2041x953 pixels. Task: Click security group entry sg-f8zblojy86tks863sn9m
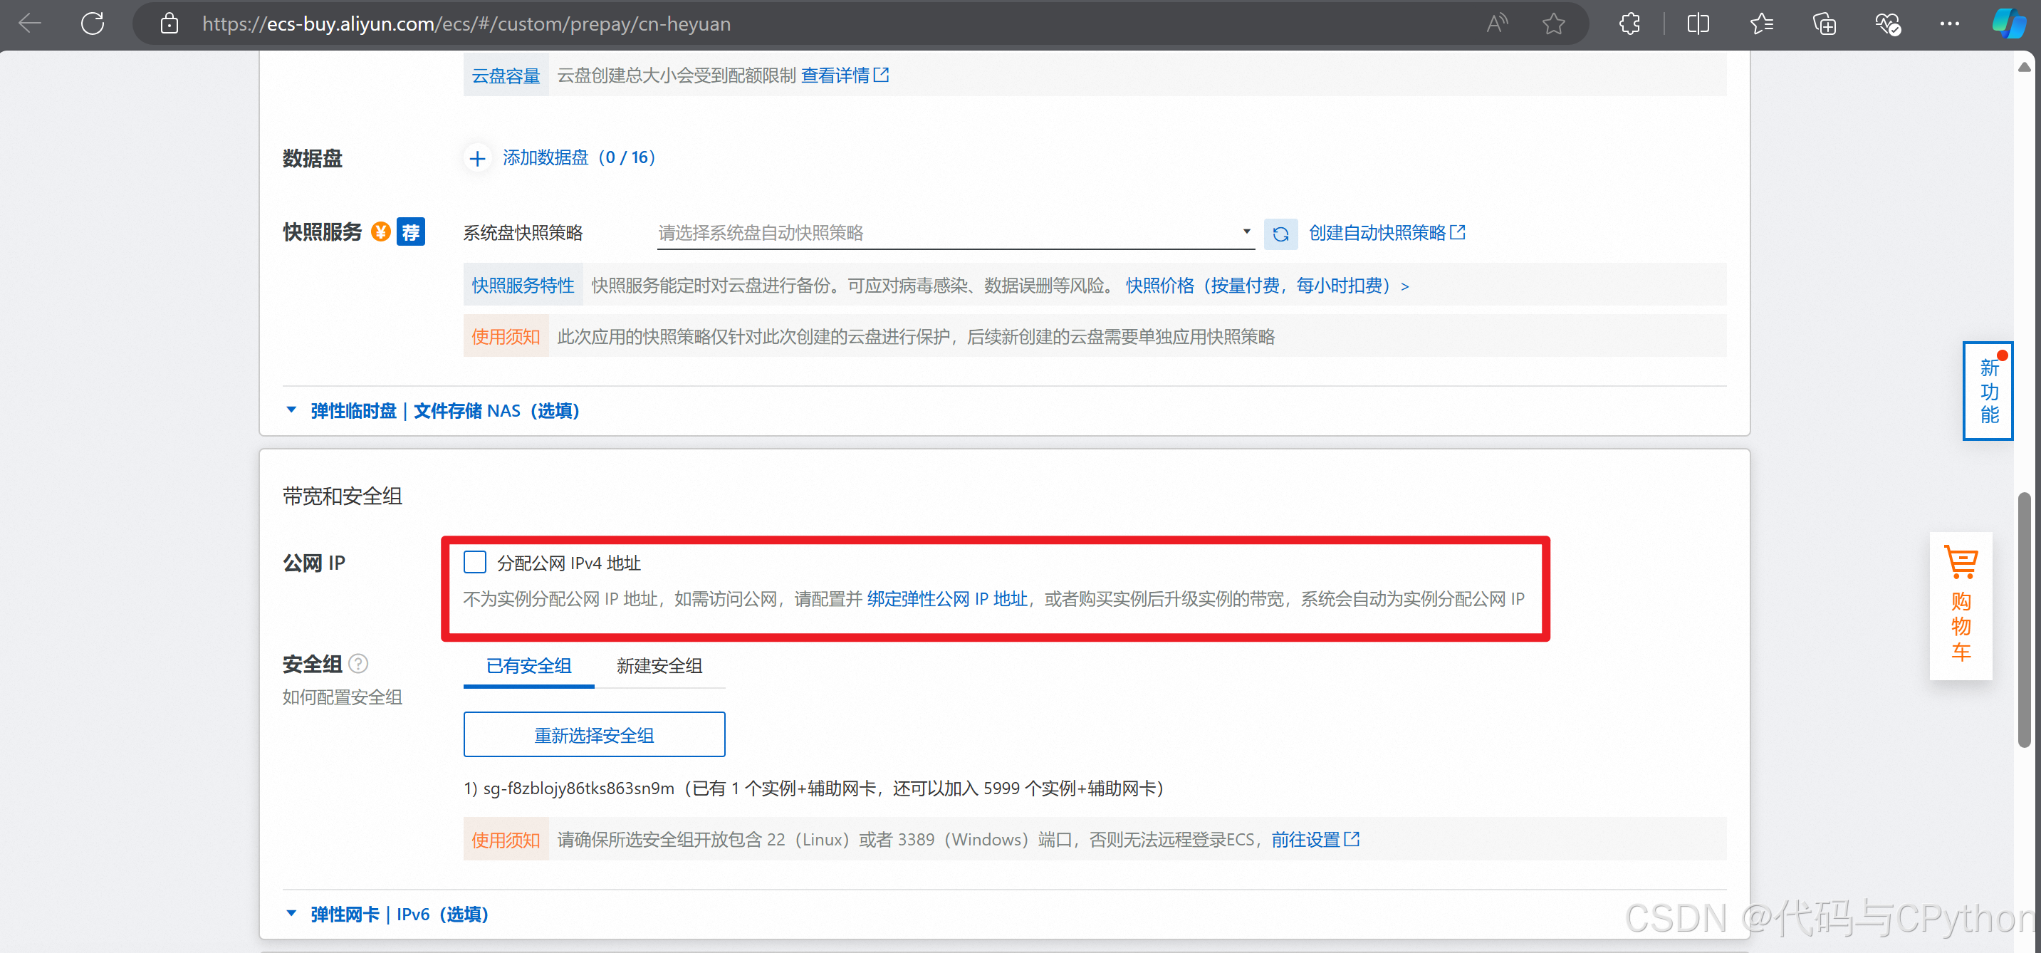point(813,788)
